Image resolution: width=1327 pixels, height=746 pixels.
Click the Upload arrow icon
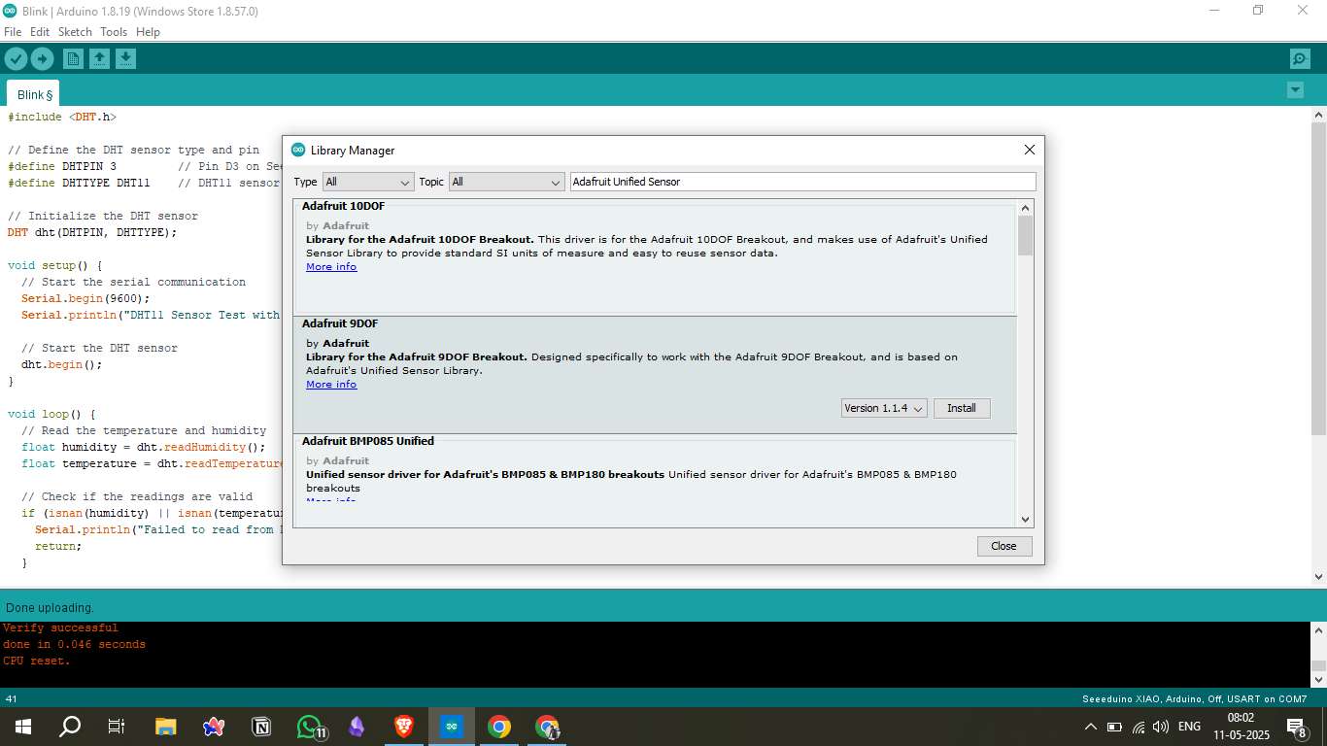coord(42,59)
